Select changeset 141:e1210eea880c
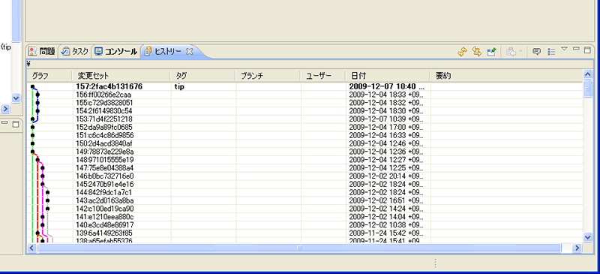 [x=104, y=216]
